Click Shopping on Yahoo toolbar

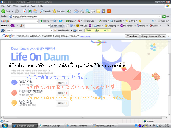[x=111, y=26]
